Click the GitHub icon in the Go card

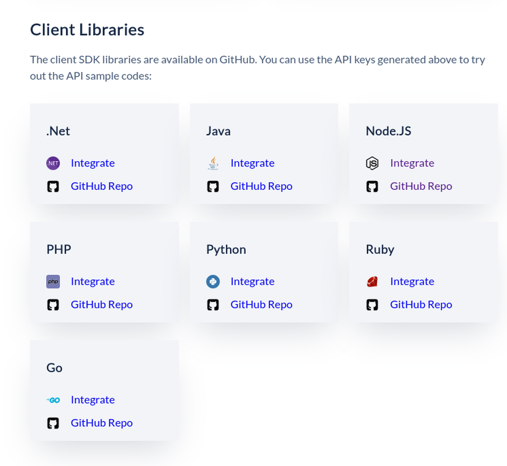click(x=53, y=423)
